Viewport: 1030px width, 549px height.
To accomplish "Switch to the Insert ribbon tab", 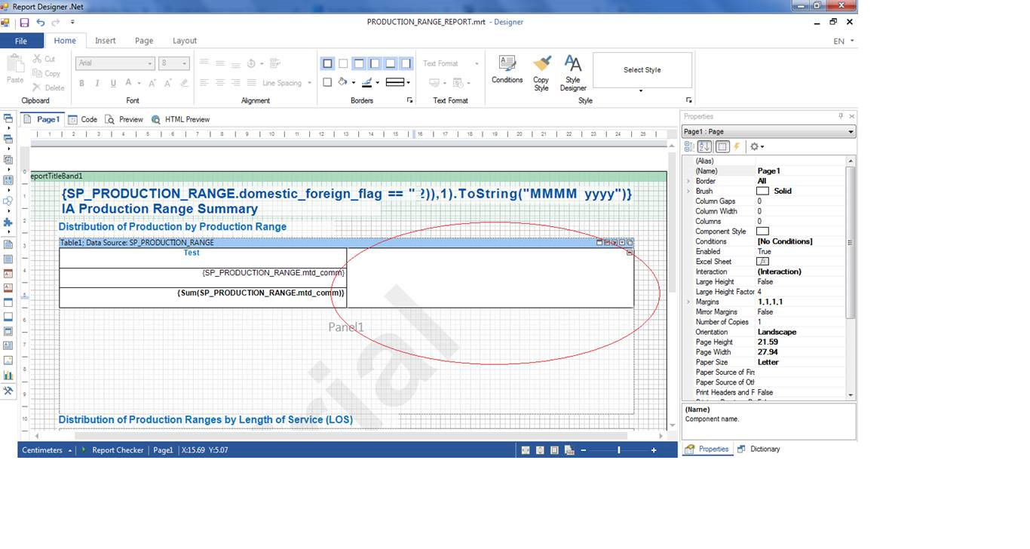I will click(106, 41).
